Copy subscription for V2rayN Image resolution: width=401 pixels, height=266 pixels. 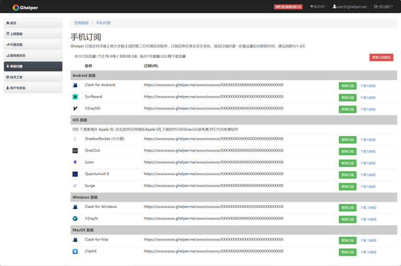click(348, 220)
